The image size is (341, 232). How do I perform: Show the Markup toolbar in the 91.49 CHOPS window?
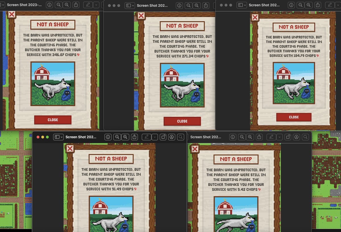[x=171, y=137]
